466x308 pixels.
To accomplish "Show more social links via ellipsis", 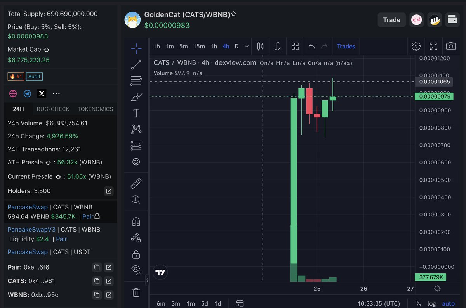I will 56,93.
